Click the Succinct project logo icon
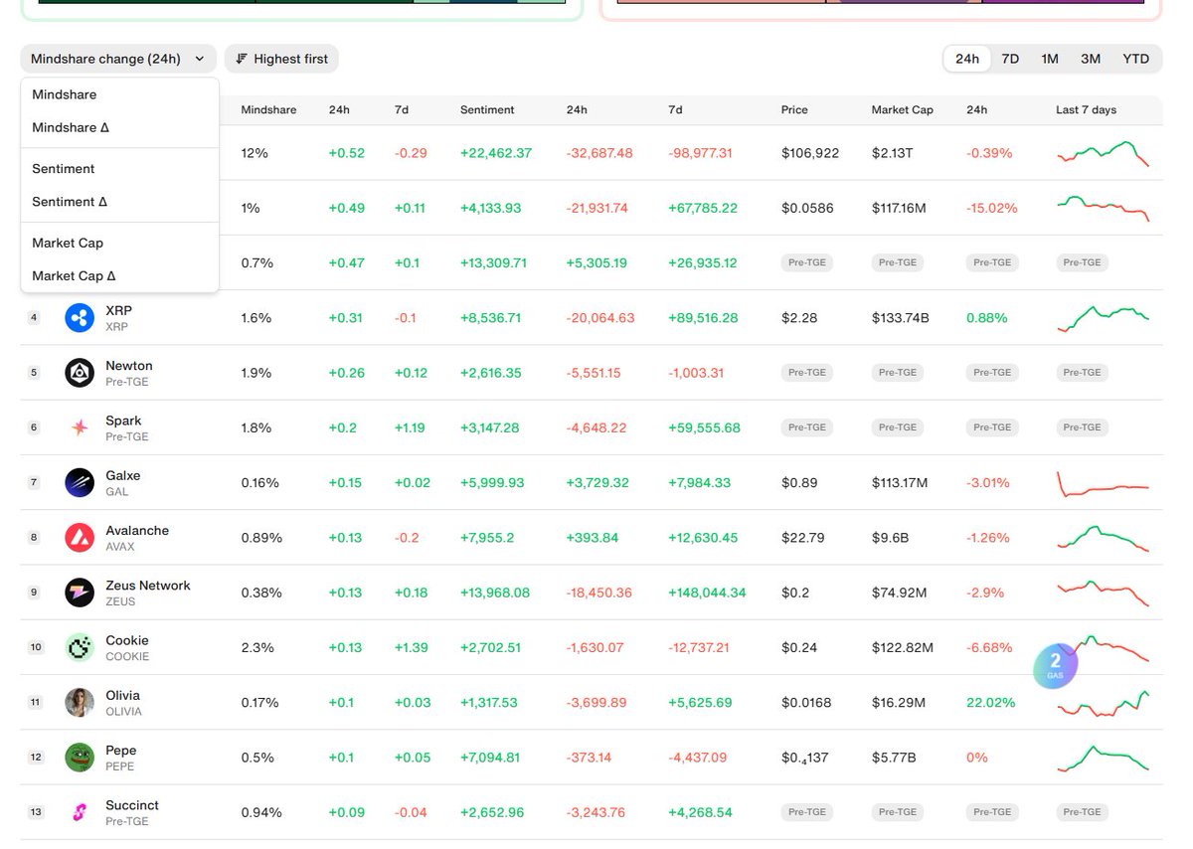 coord(80,812)
